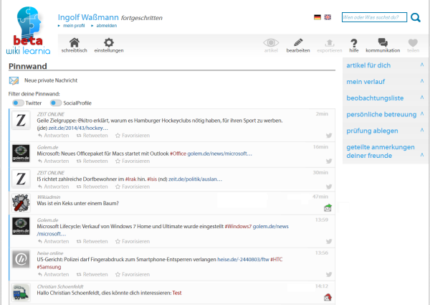Click the exportieren upload icon
430x305 pixels.
point(330,42)
